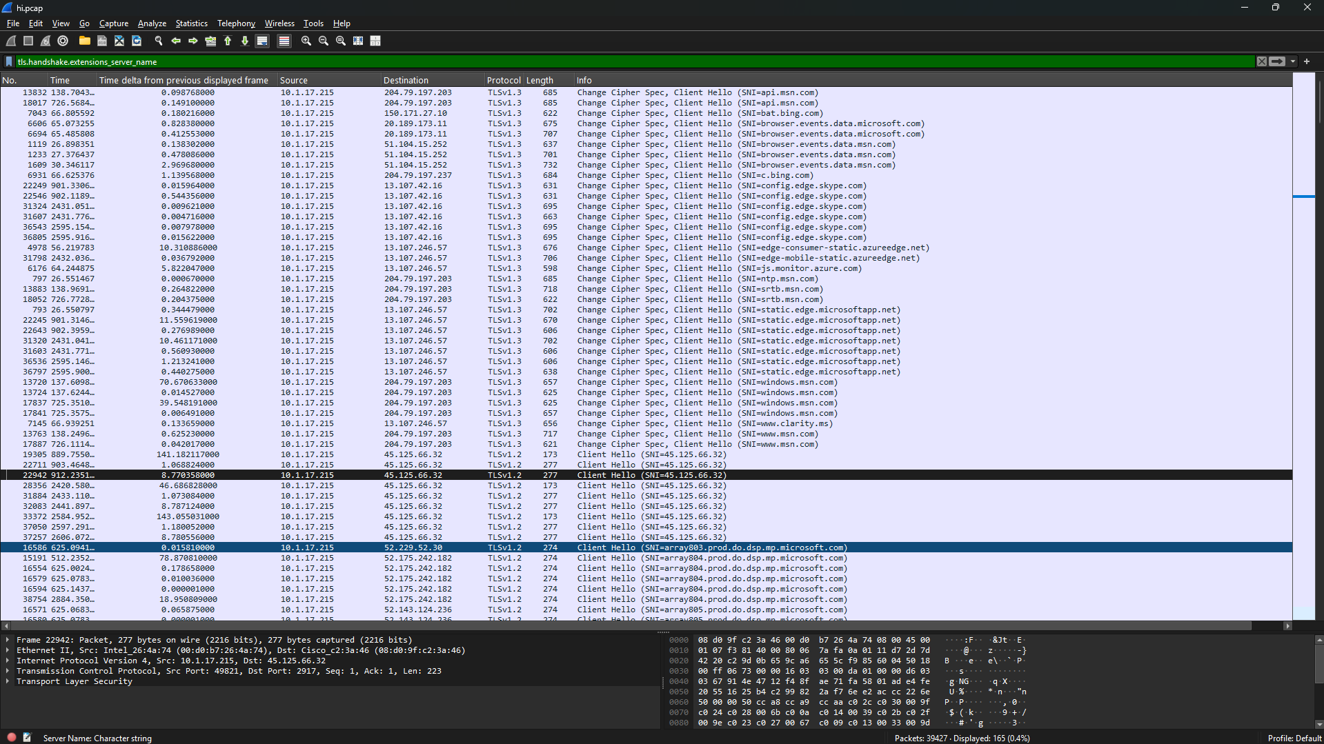Open the Edit menu
1324x744 pixels.
click(36, 23)
